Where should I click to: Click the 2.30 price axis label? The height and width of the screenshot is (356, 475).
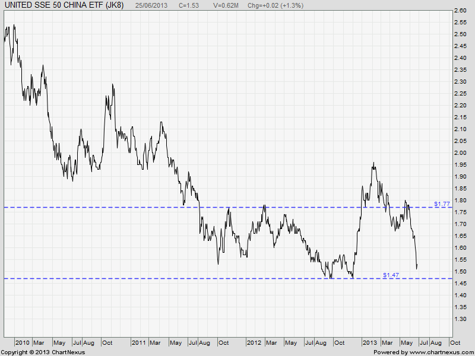click(x=460, y=82)
